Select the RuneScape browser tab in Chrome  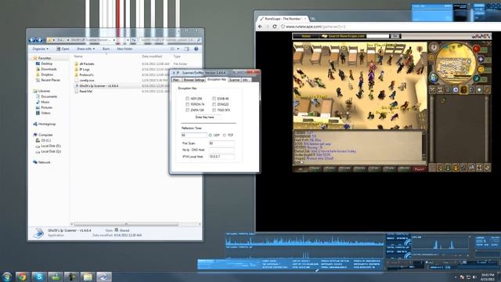pyautogui.click(x=283, y=19)
